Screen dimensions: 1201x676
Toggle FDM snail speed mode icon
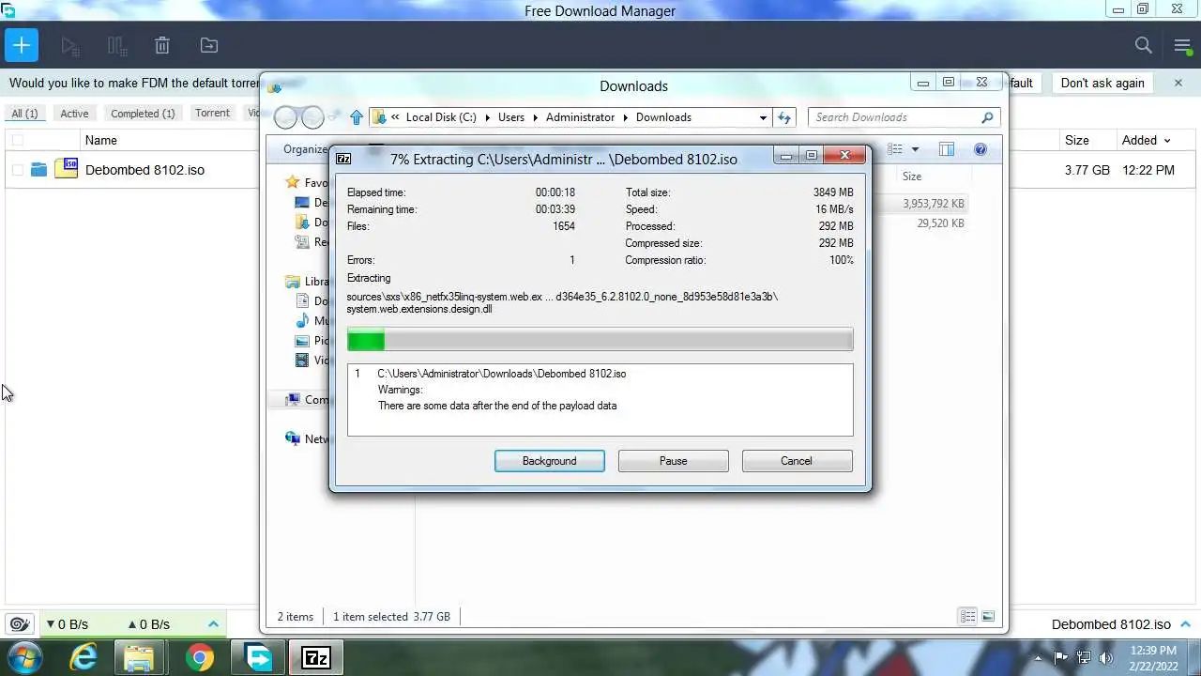(x=18, y=623)
